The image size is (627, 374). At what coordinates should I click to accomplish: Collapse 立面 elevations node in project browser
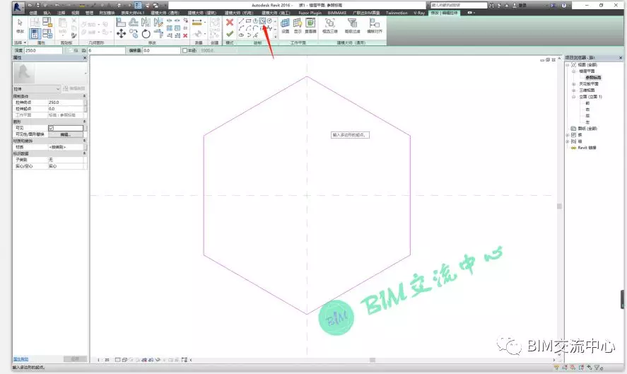pyautogui.click(x=573, y=97)
